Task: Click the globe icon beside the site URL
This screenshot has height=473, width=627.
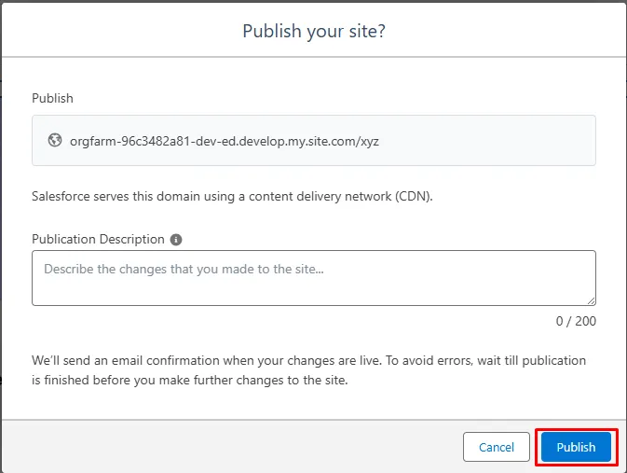Action: point(55,140)
